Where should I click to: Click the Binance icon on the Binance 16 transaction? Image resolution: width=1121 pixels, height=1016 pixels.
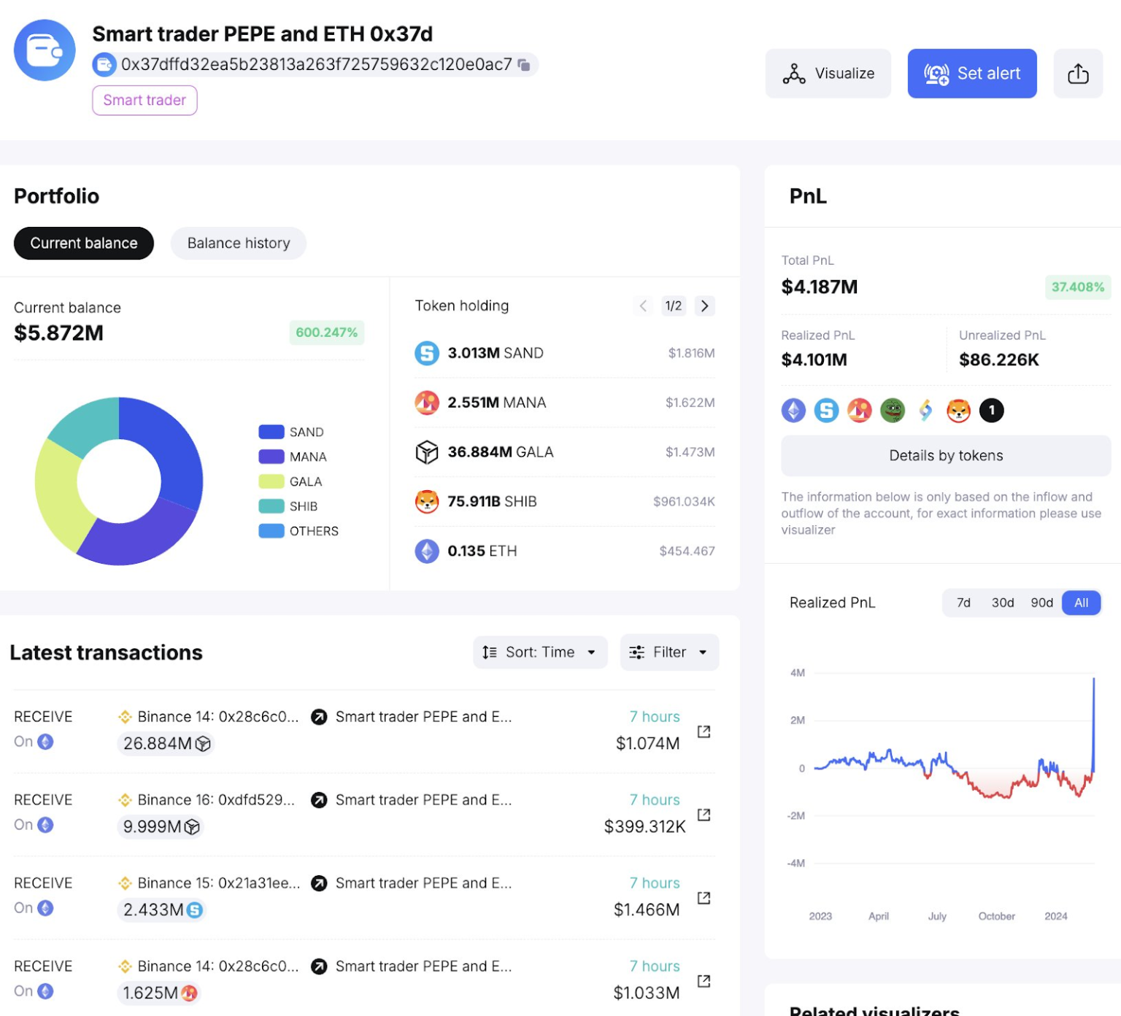(x=125, y=799)
